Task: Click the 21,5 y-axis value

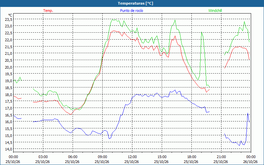Action: (x=9, y=47)
